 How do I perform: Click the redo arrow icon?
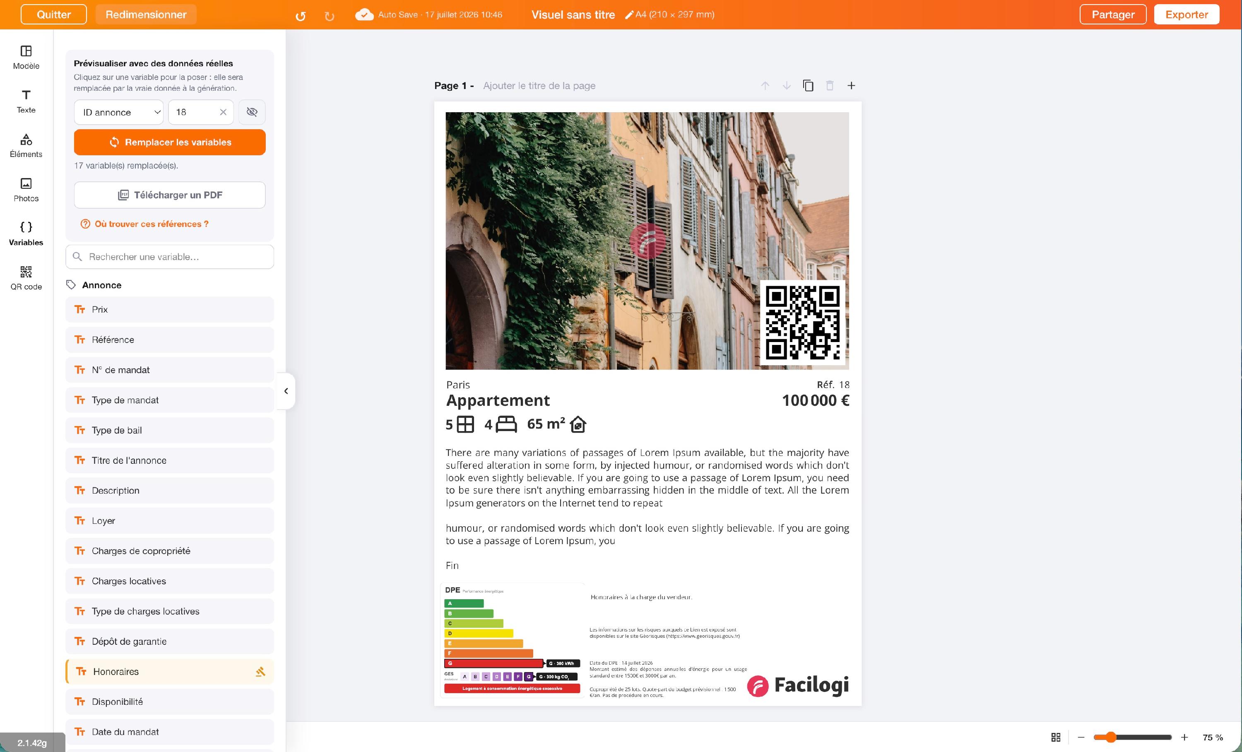click(x=329, y=16)
